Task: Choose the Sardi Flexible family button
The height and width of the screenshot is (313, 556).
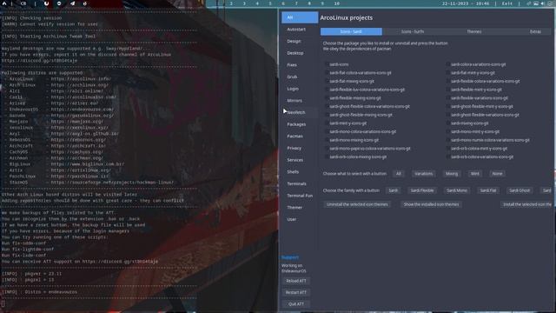Action: click(422, 190)
